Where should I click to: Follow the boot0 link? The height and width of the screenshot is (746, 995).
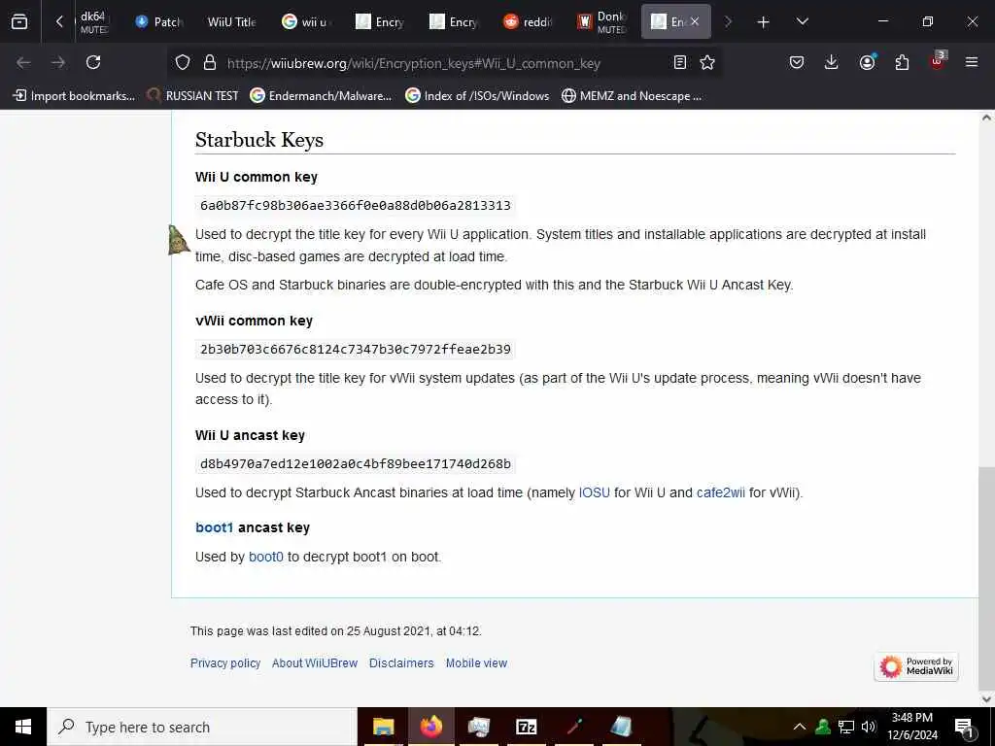(x=266, y=557)
